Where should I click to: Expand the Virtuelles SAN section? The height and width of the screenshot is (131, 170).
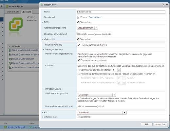[42, 117]
